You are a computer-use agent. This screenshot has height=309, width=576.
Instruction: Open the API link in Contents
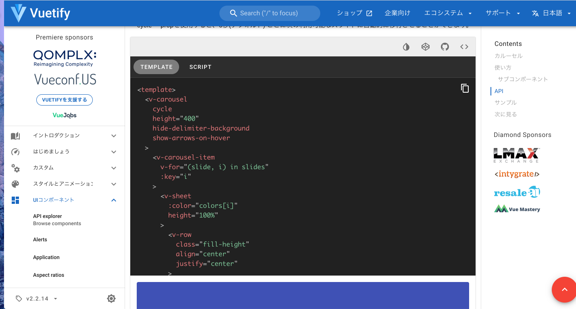tap(499, 91)
